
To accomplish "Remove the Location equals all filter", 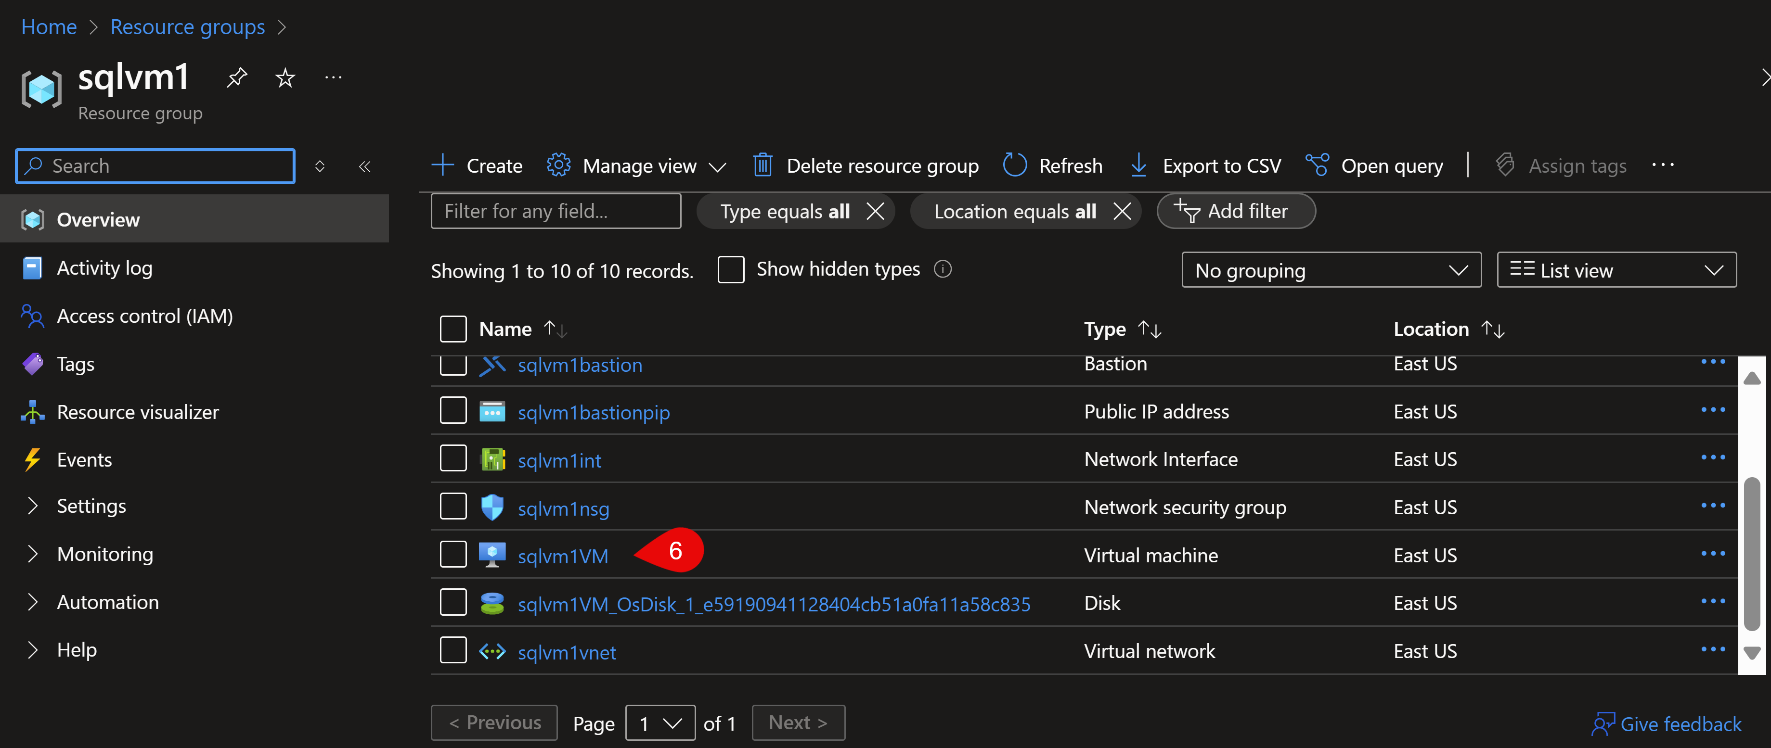I will (x=1122, y=212).
